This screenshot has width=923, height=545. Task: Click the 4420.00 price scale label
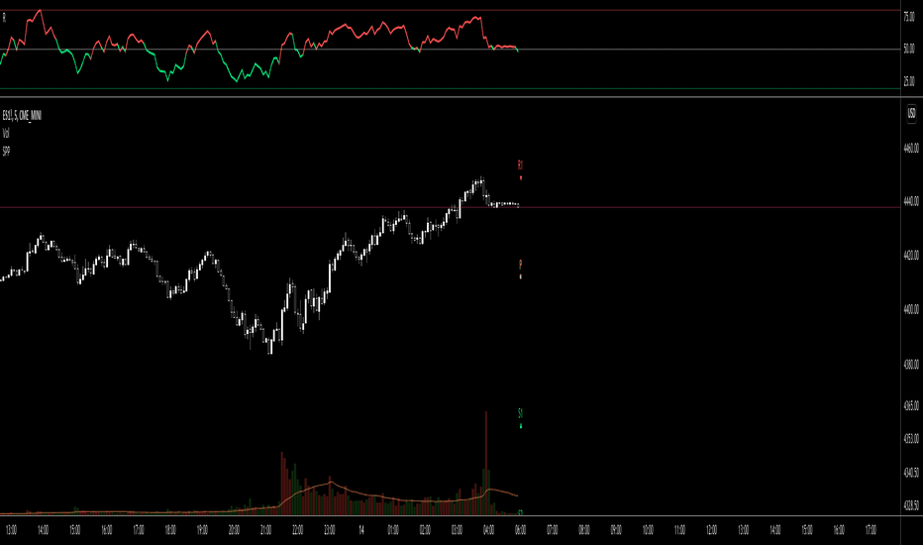[x=911, y=256]
